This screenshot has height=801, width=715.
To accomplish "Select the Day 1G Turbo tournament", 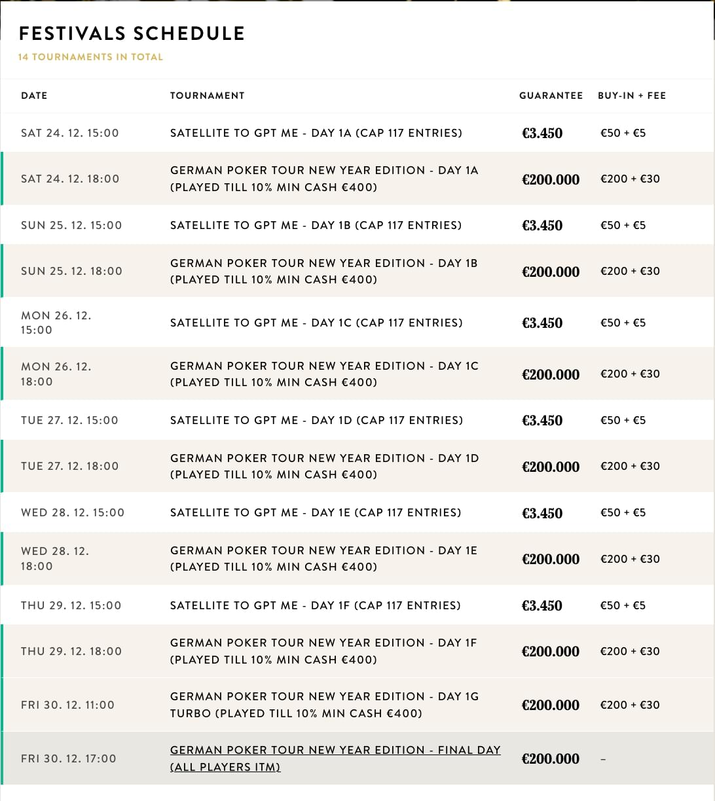I will click(x=324, y=705).
